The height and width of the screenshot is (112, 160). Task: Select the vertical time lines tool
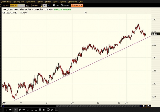point(44,110)
